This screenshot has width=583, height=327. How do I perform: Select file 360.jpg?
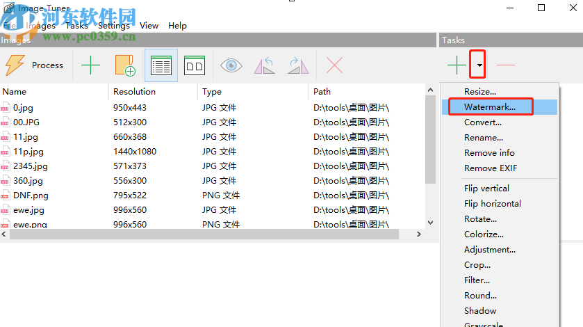(28, 181)
